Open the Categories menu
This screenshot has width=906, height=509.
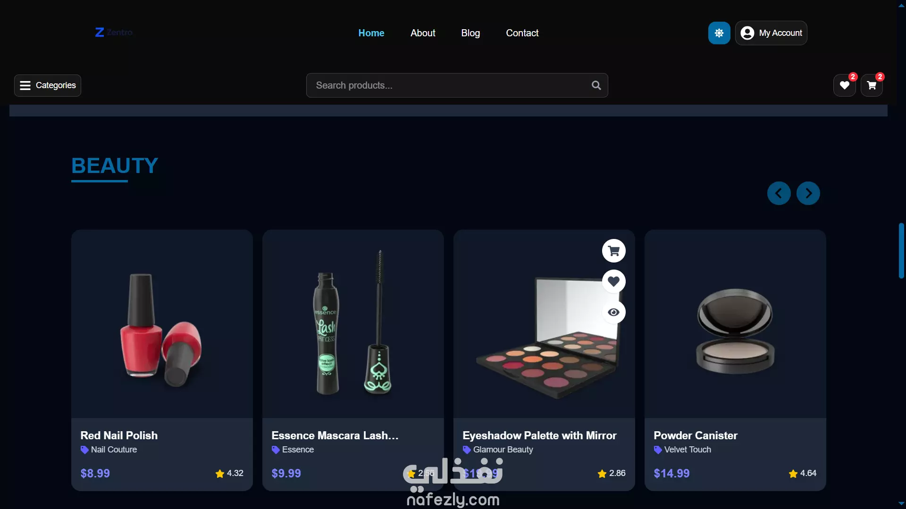point(48,85)
